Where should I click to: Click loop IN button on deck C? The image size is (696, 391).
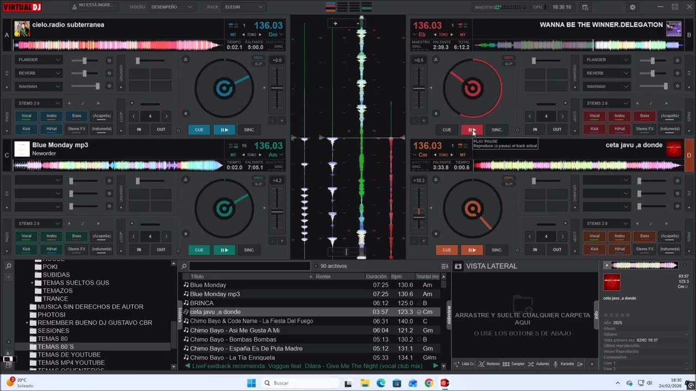[139, 250]
